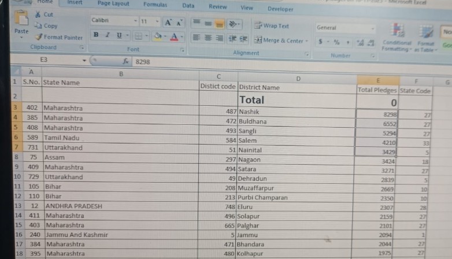Expand the General number format dropdown

click(372, 28)
